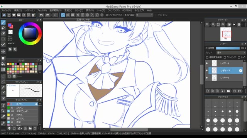
Task: Enable the radial snap guide icon
Action: pyautogui.click(x=82, y=15)
